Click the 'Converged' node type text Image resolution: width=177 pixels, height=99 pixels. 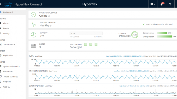coord(75,47)
